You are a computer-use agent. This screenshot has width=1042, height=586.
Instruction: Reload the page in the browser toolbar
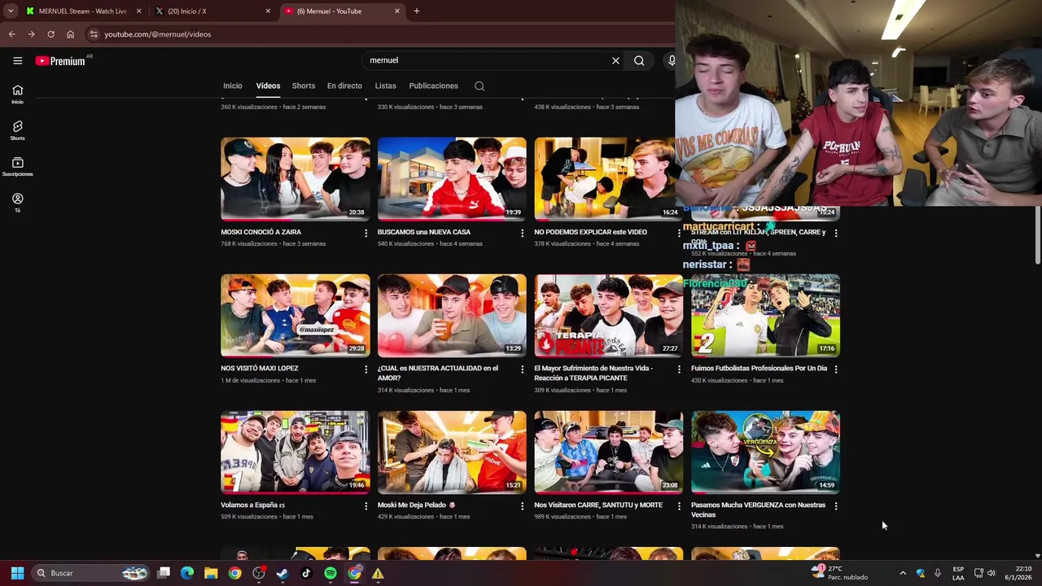pos(50,34)
